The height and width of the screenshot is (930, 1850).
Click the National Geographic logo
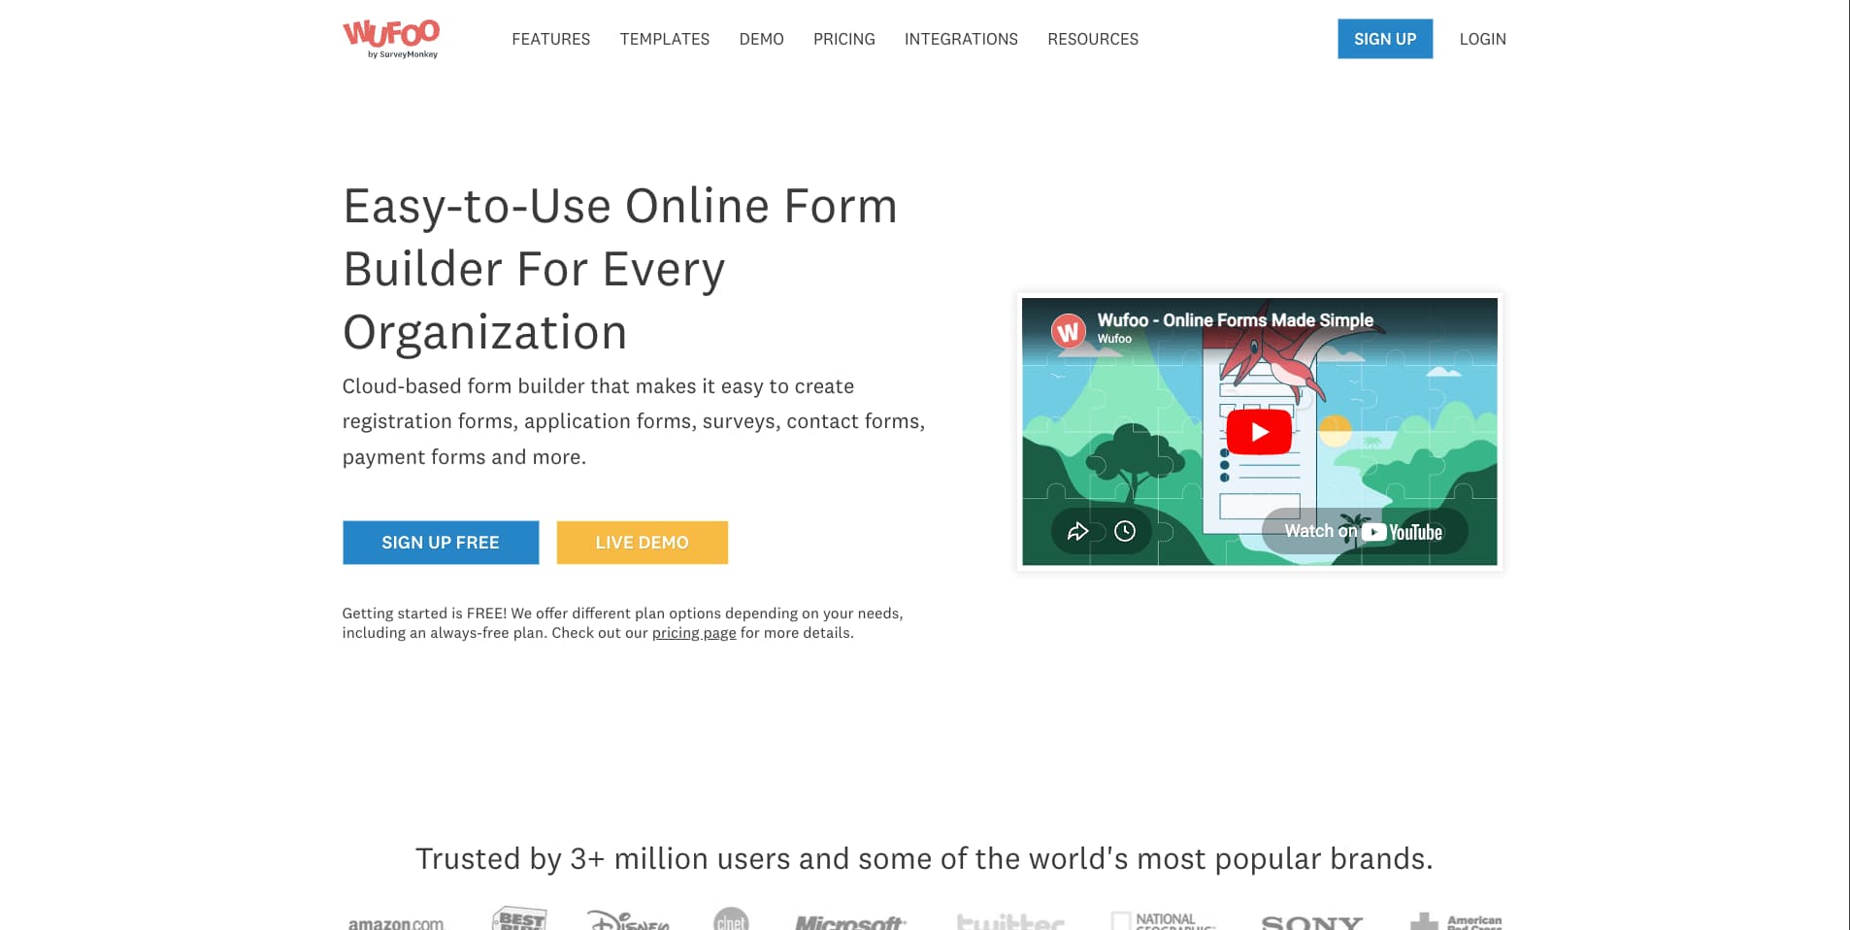pos(1163,920)
